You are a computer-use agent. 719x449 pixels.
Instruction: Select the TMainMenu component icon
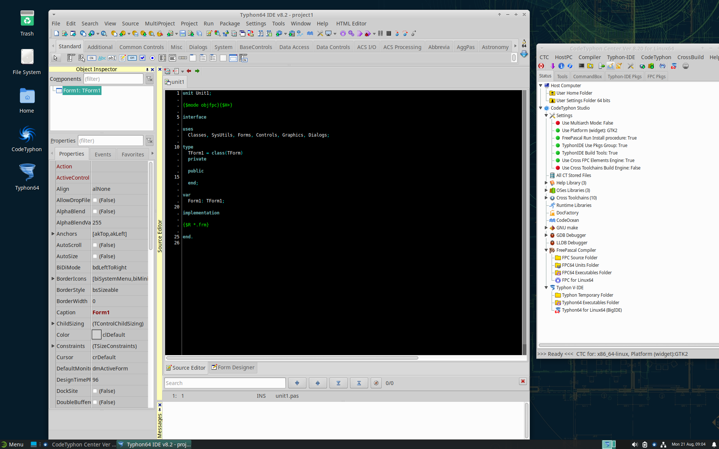(71, 58)
